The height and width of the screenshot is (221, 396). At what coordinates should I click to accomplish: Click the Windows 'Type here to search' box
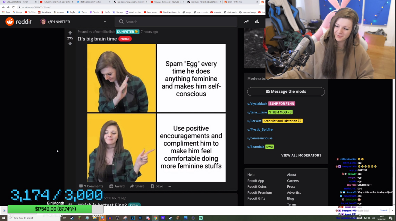pos(34,218)
